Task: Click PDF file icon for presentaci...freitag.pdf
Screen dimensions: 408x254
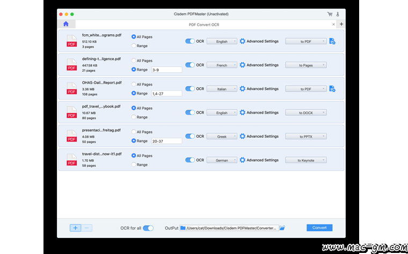Action: point(71,136)
